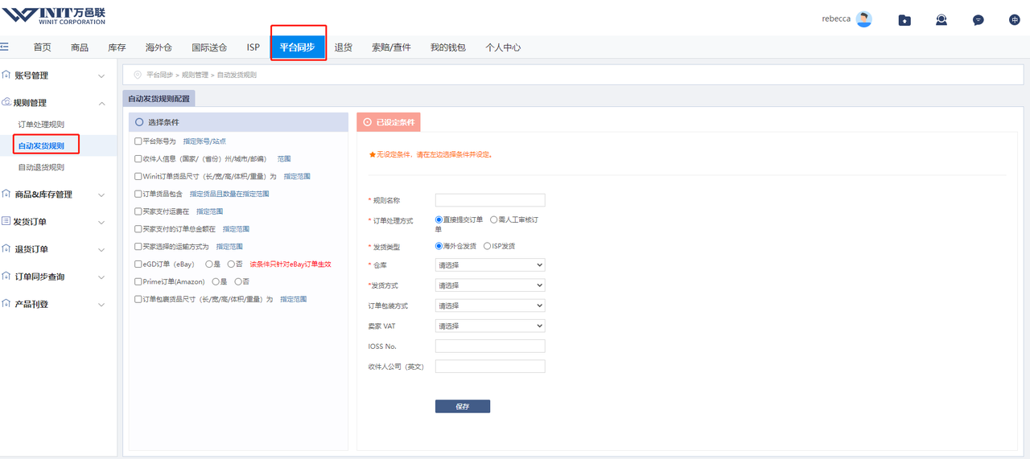Select 直接提交订单 radio option
The image size is (1030, 459).
coord(439,219)
